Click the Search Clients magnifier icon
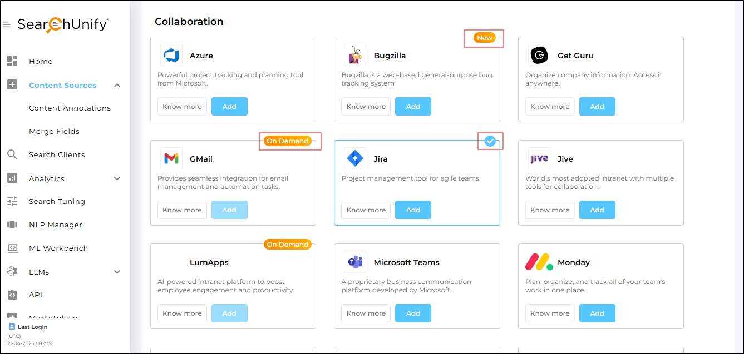This screenshot has height=354, width=744. [x=12, y=154]
